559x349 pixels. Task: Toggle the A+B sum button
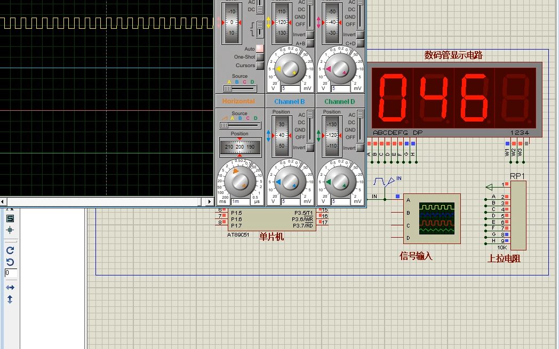click(310, 44)
